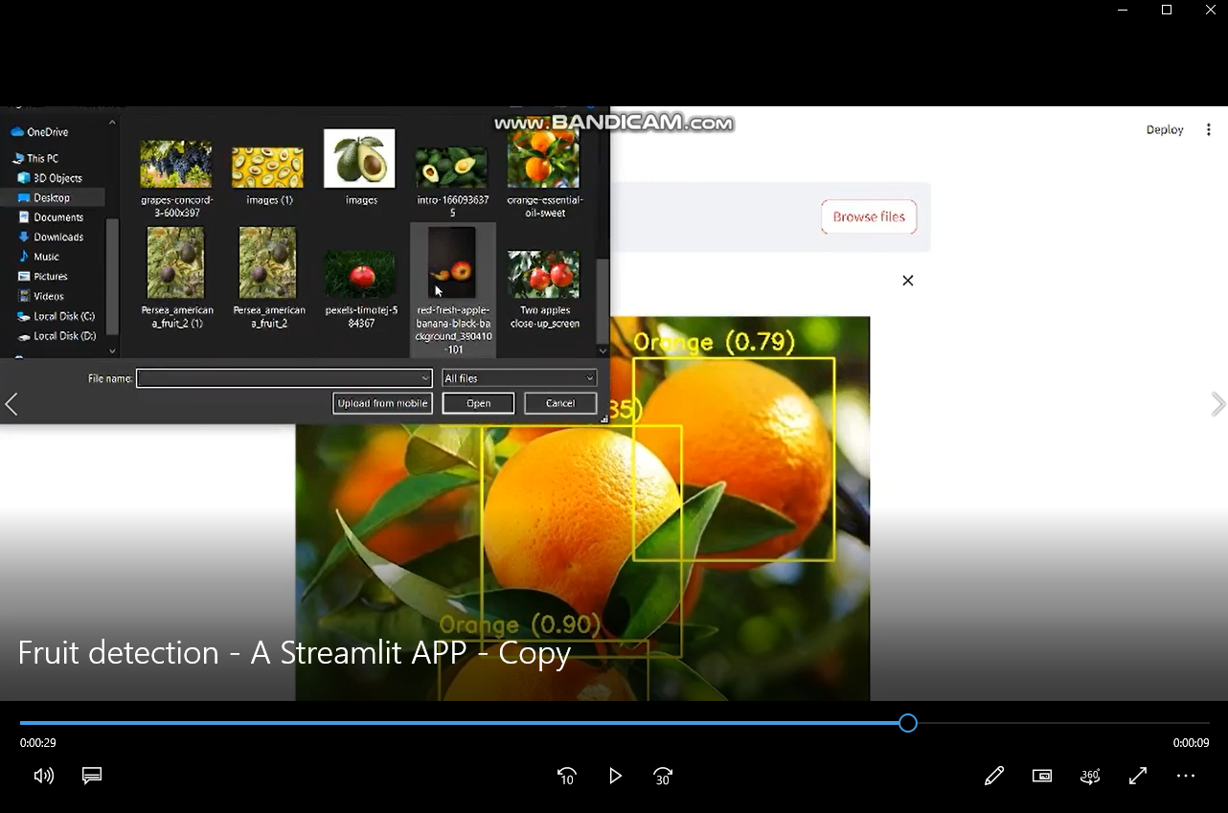Open the pencil edit tool
The height and width of the screenshot is (813, 1228).
tap(994, 776)
